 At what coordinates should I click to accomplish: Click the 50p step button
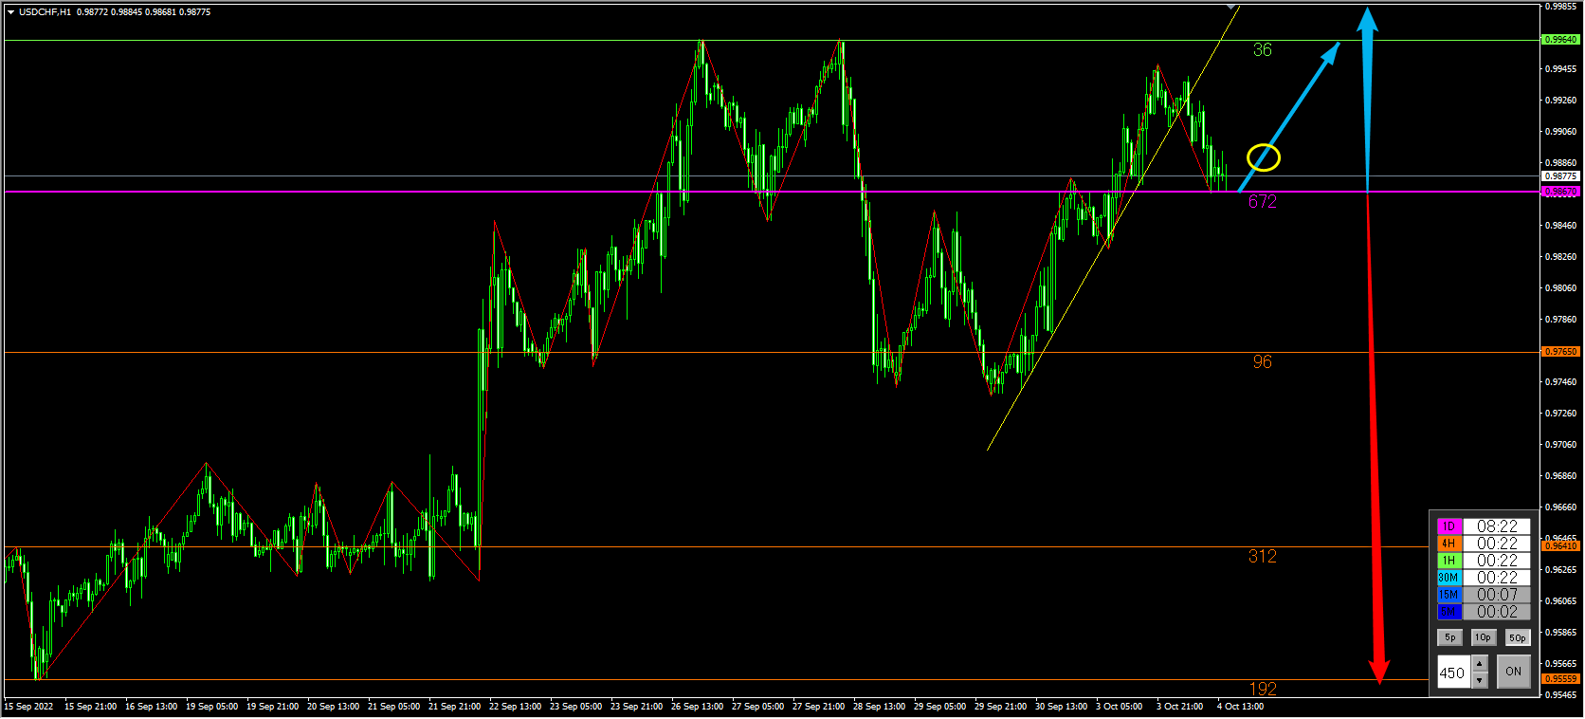pyautogui.click(x=1518, y=637)
